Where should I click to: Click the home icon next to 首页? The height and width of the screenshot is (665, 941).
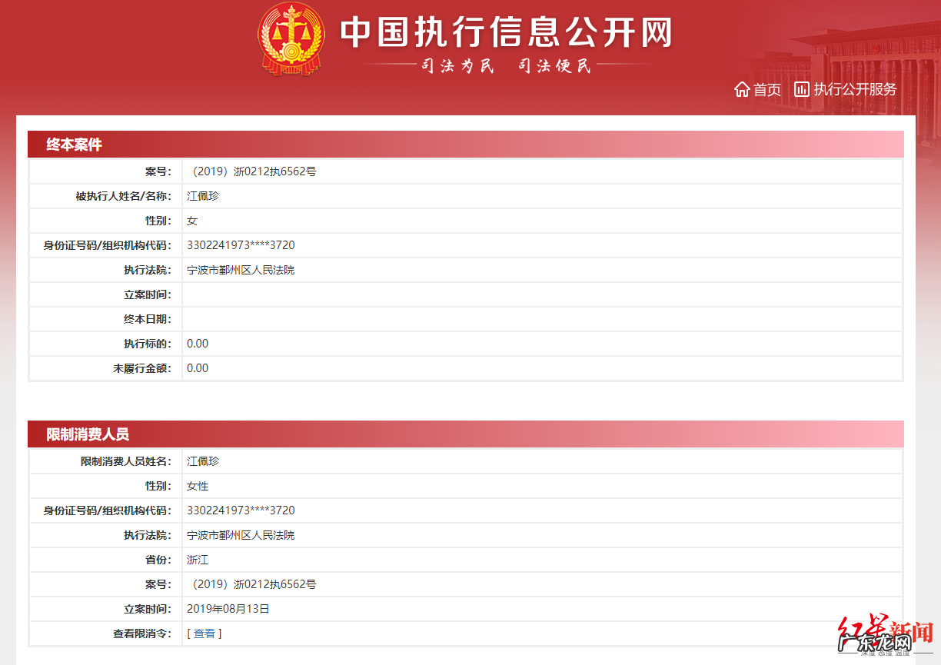[742, 89]
